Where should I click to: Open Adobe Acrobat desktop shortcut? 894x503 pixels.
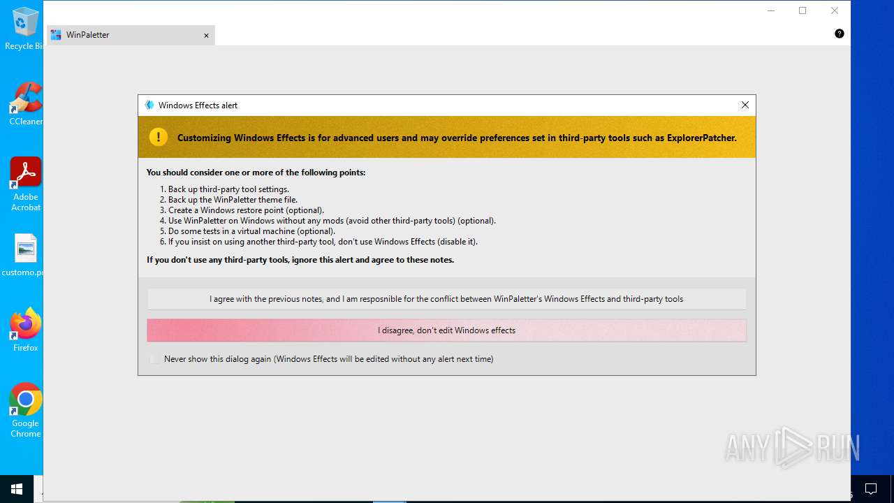click(25, 184)
